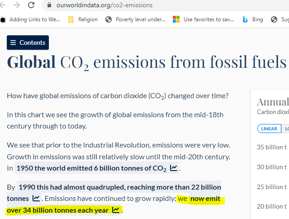Click the browser forward arrow
The width and height of the screenshot is (289, 219).
[17, 5]
